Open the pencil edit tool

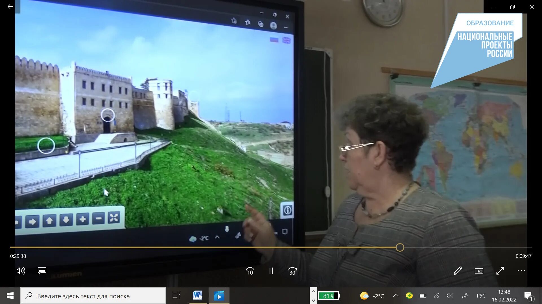coord(458,271)
